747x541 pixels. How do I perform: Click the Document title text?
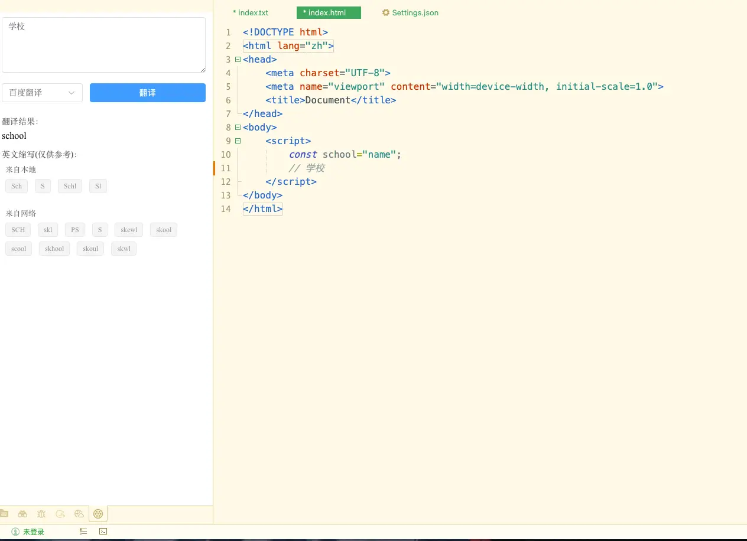pos(328,100)
